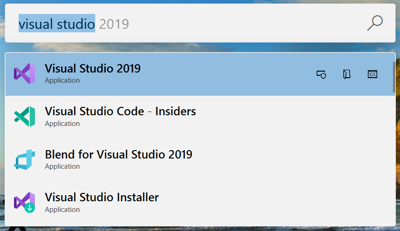This screenshot has width=400, height=231.
Task: Click the magnifying glass search icon
Action: point(374,23)
